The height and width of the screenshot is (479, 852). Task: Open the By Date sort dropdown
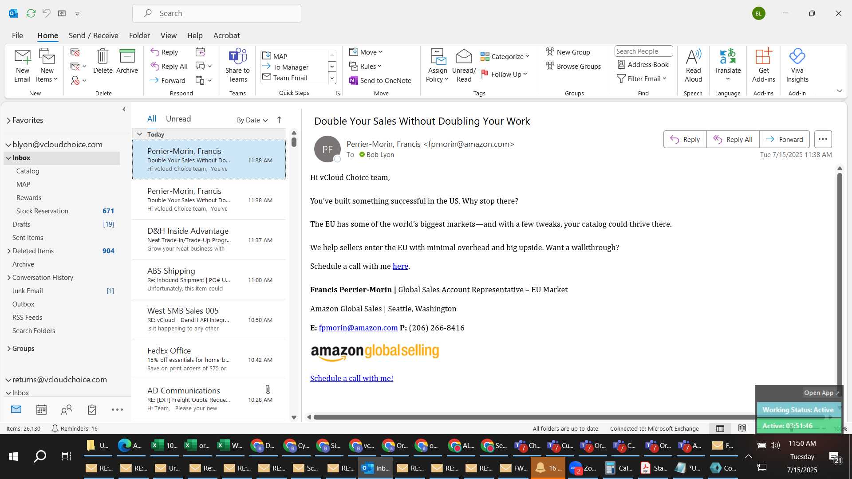pyautogui.click(x=252, y=120)
